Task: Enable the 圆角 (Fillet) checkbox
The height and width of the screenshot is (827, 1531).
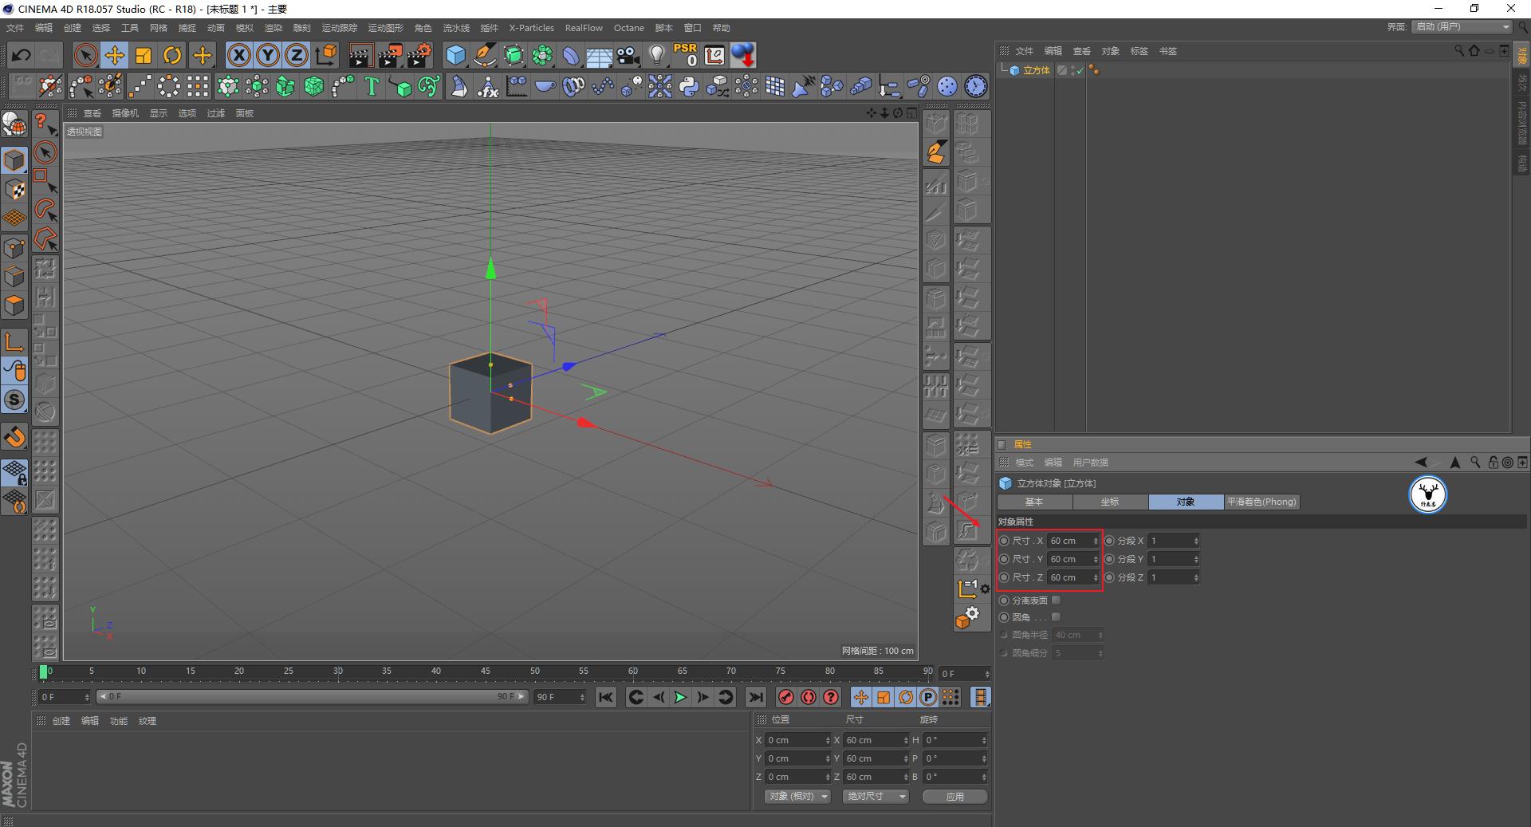Action: click(x=1056, y=617)
